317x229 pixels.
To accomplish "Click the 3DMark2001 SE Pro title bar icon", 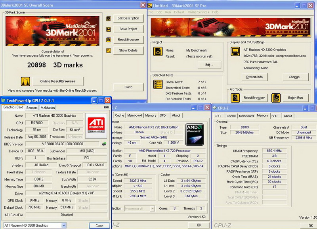I will click(x=150, y=6).
